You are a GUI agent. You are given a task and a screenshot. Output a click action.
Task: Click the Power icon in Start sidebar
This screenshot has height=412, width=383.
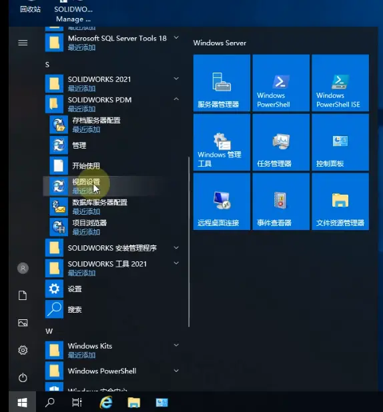coord(23,377)
